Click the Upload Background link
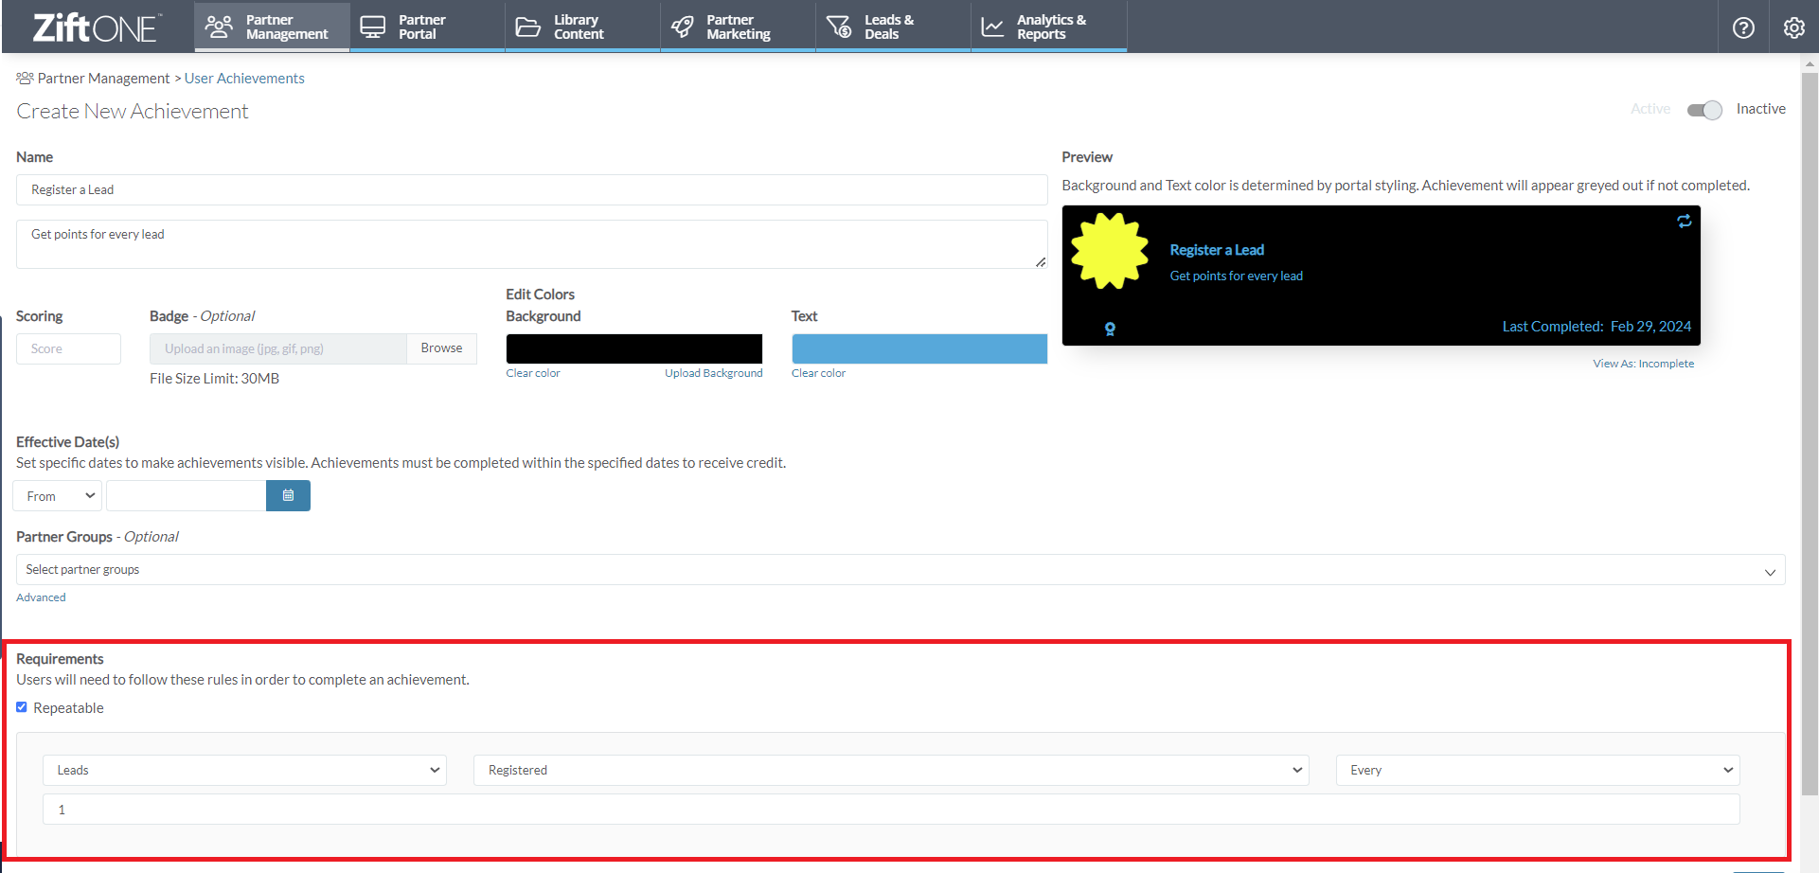Viewport: 1819px width, 873px height. (x=714, y=373)
